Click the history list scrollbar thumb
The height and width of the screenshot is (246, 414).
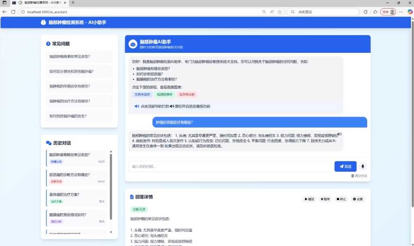[x=111, y=187]
